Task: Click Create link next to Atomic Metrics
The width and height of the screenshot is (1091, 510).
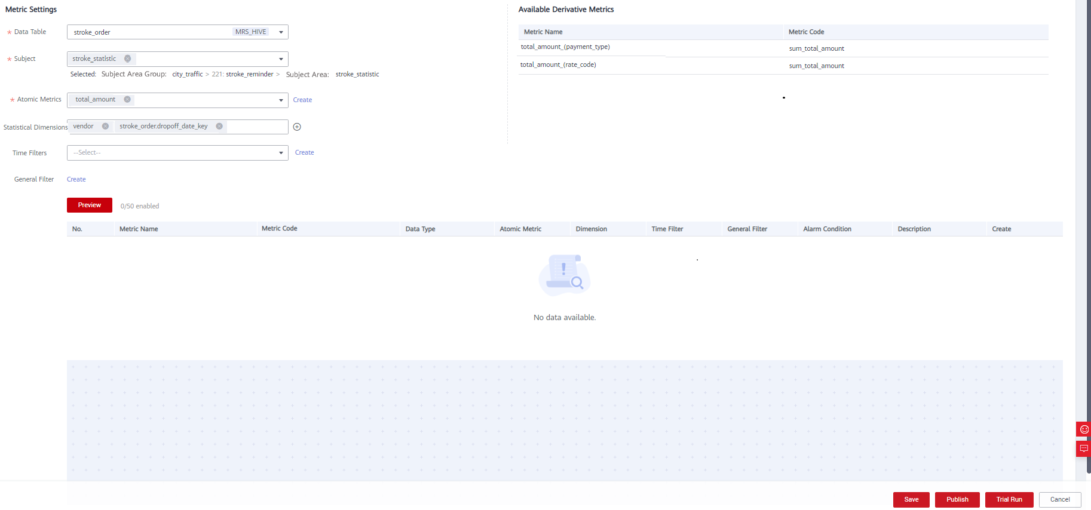Action: pos(302,100)
